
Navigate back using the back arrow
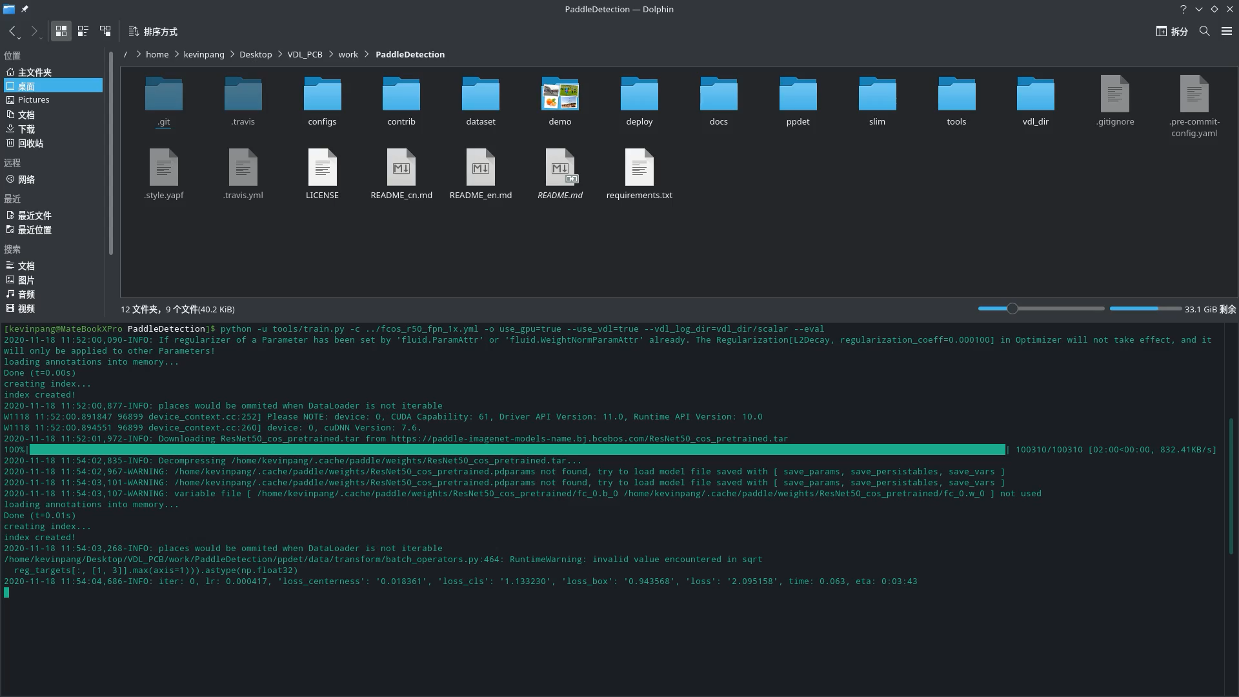[x=13, y=31]
